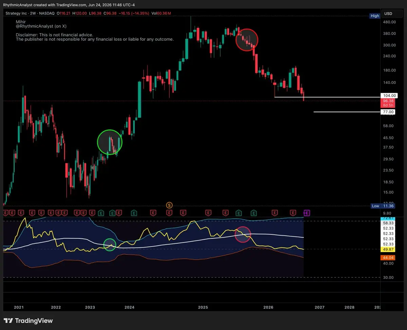Click the 15.00 price axis value

(389, 192)
